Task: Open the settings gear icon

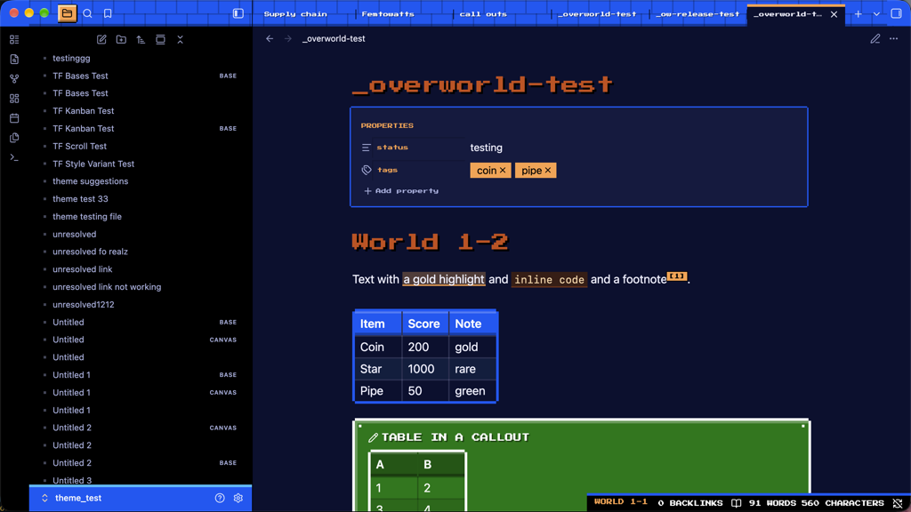Action: point(238,498)
